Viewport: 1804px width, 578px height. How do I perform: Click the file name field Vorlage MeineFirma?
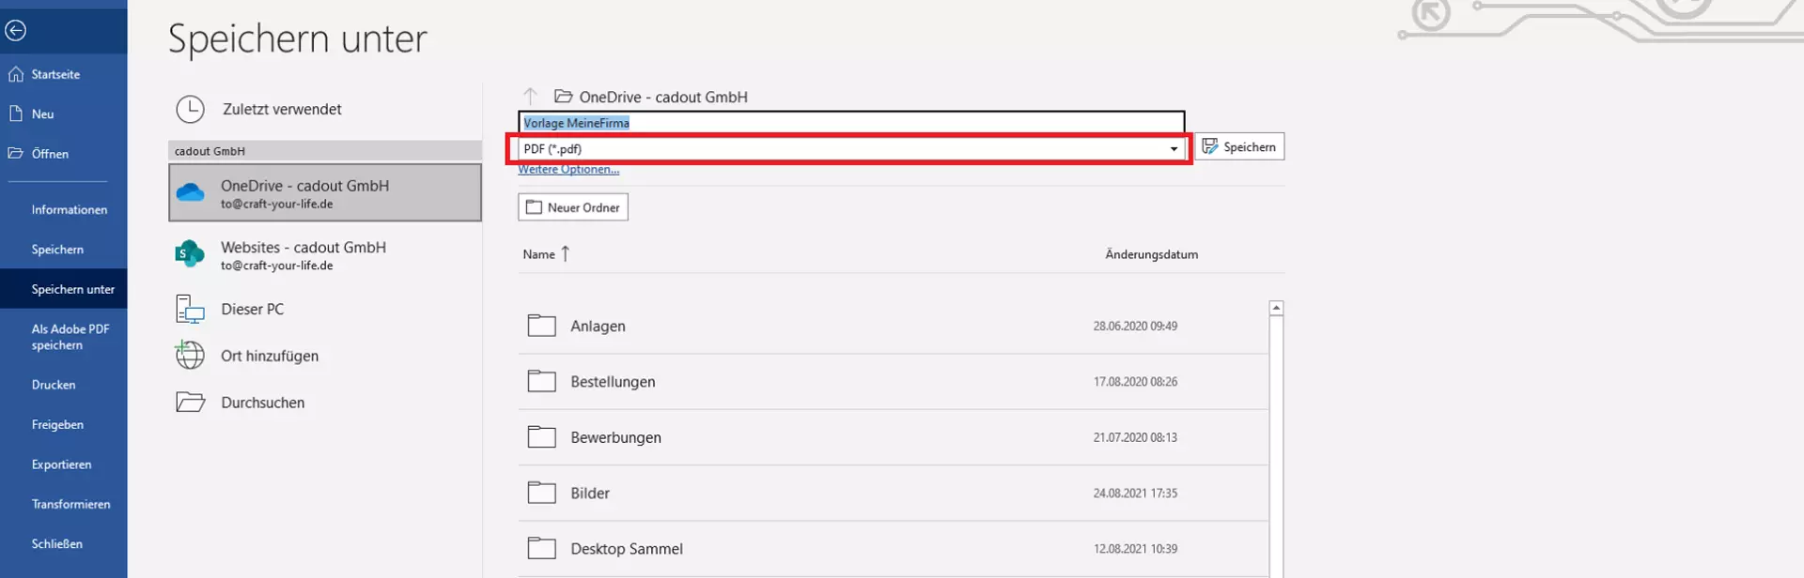851,123
